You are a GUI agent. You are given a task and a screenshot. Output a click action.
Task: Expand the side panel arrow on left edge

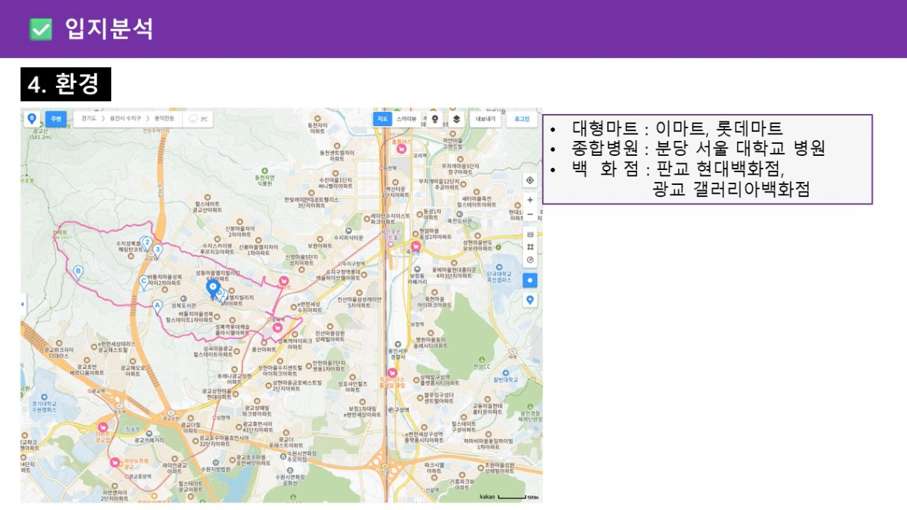(x=23, y=304)
